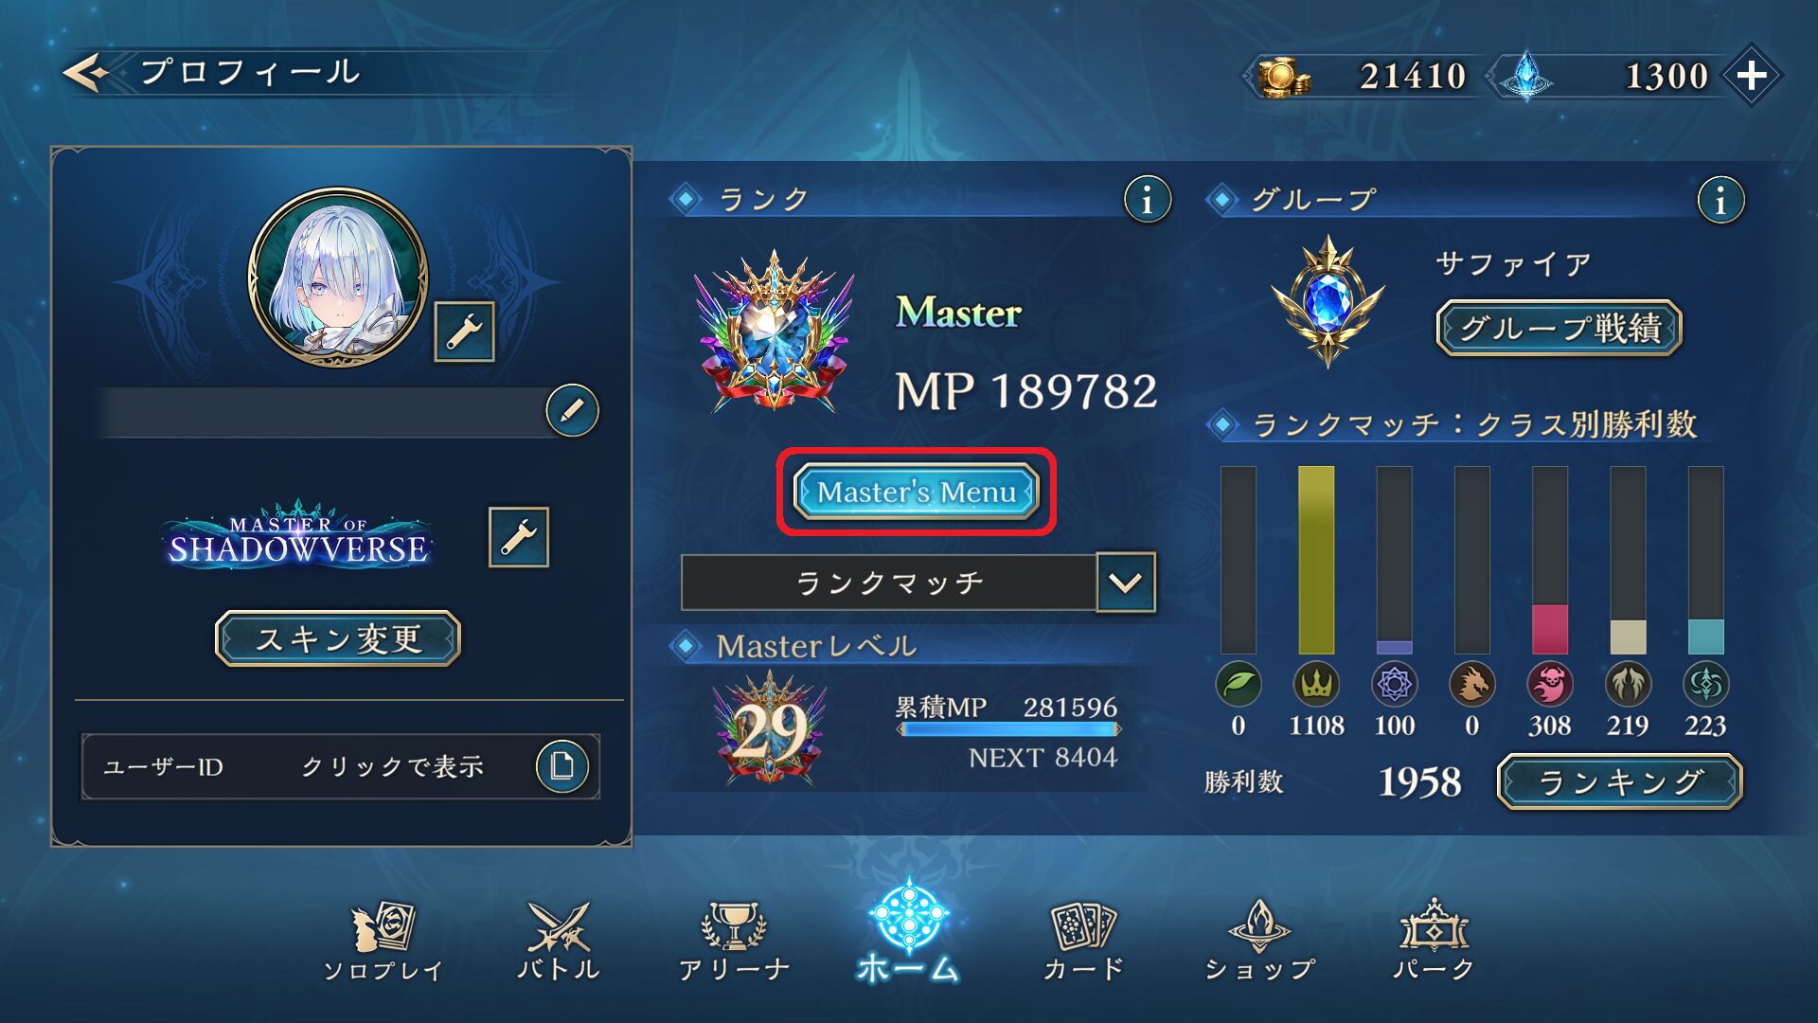Image resolution: width=1818 pixels, height=1023 pixels.
Task: Change title emblem with the wrench icon
Action: (518, 537)
